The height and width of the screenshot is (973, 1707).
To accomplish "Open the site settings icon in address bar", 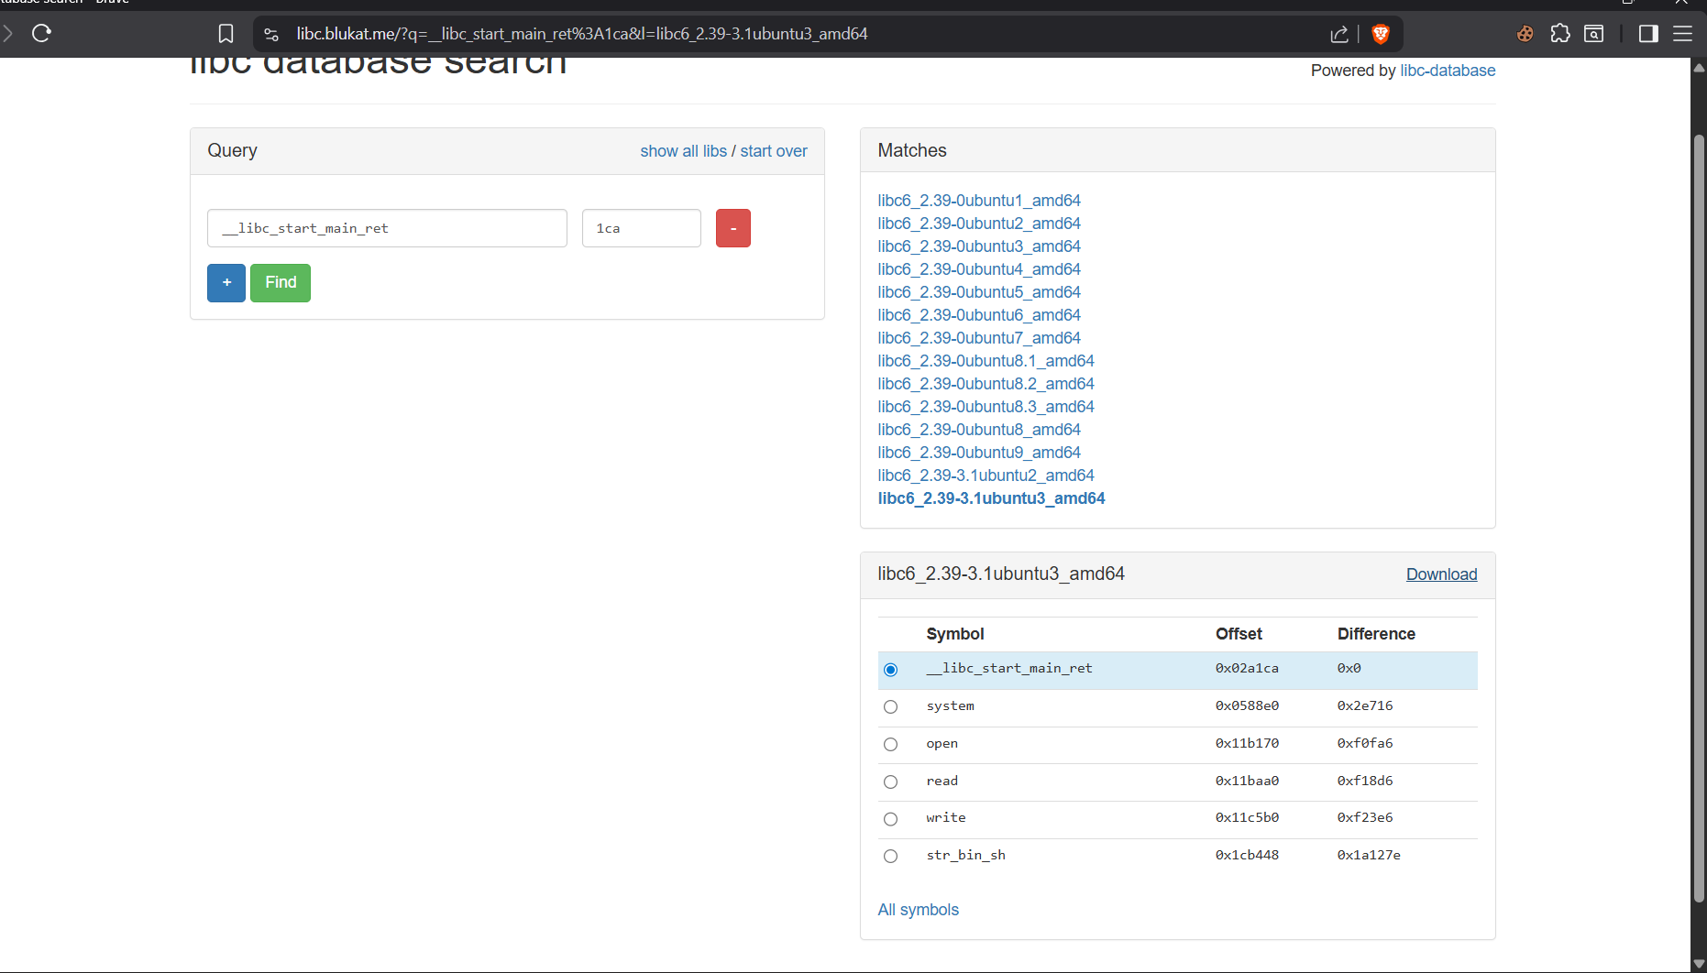I will click(x=271, y=34).
